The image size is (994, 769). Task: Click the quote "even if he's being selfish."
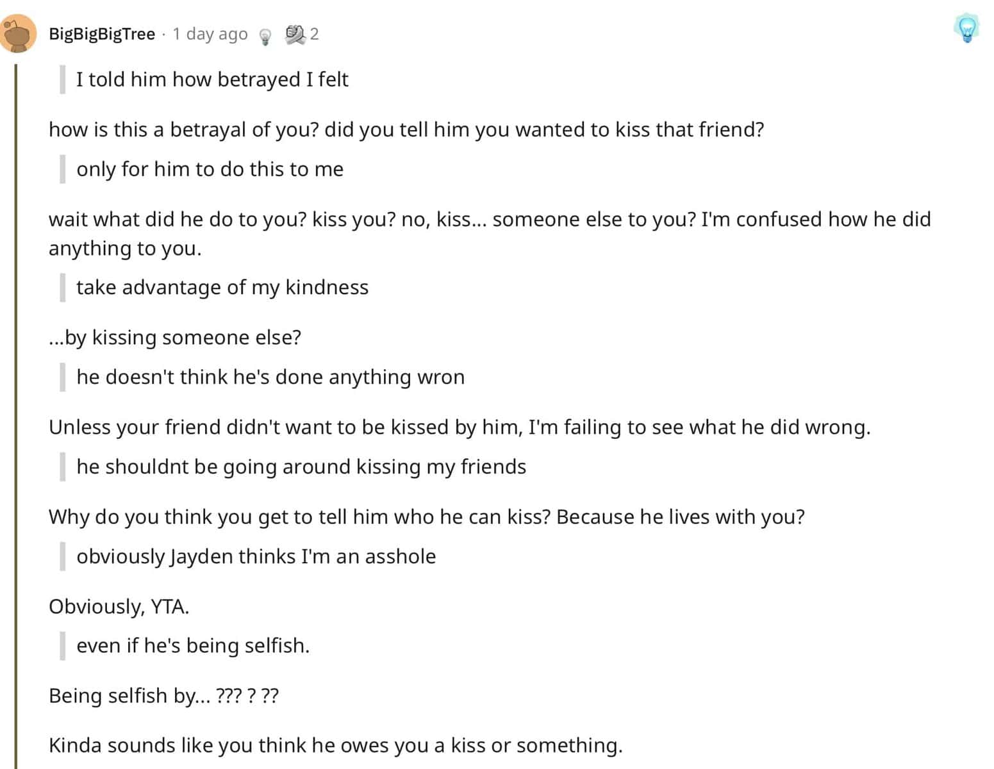click(193, 645)
